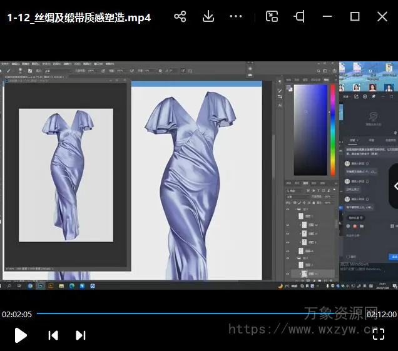398x351 pixels.
Task: Click the share icon in title bar
Action: [180, 17]
